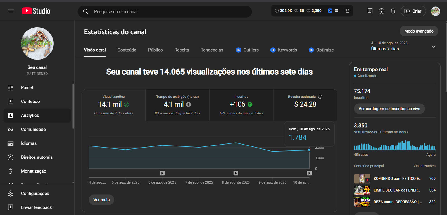Viewport: 447px width, 215px height.
Task: Select the Tempo de exibição metric card
Action: tap(177, 105)
